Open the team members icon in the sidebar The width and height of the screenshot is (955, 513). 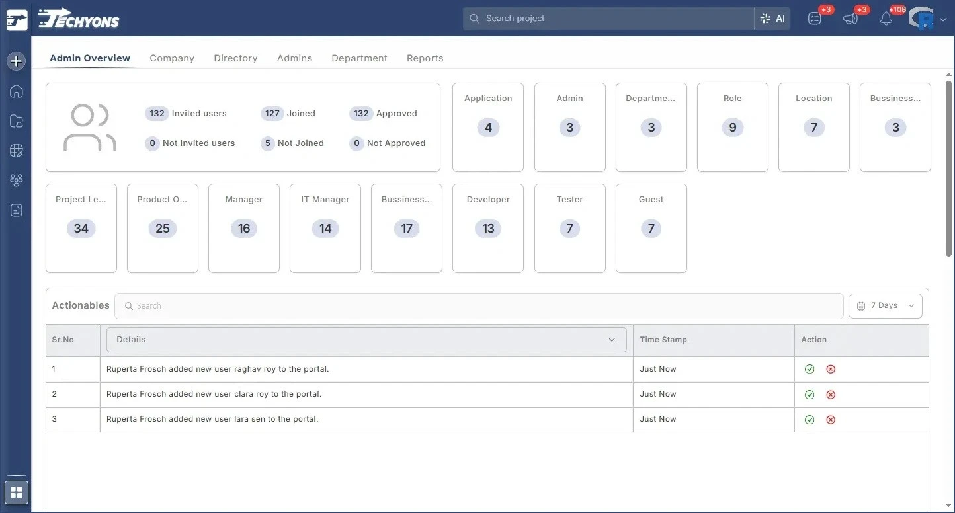15,180
